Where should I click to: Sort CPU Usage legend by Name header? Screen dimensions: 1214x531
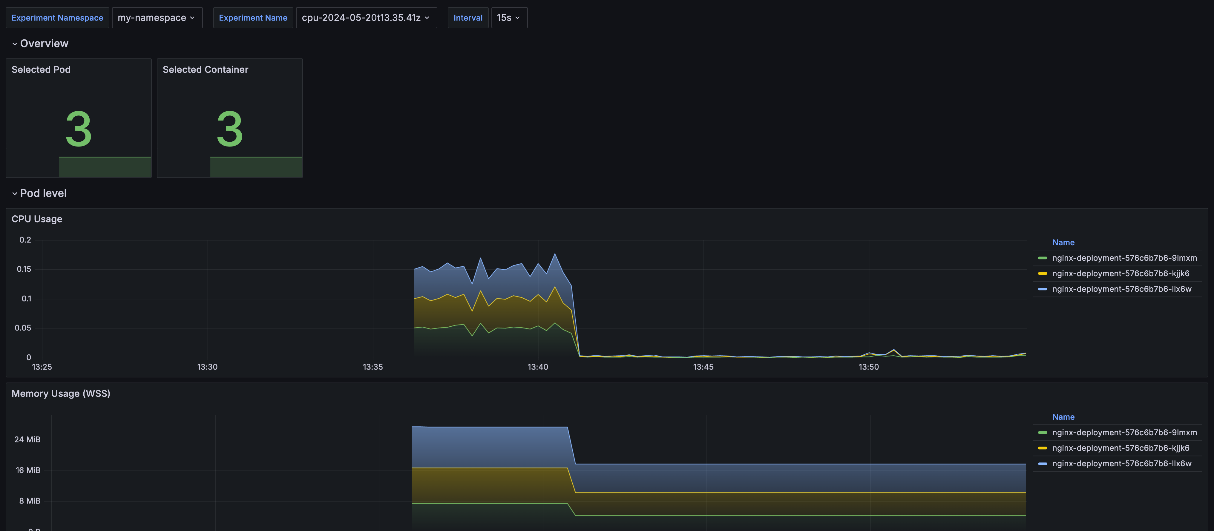1063,243
